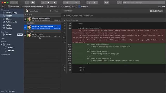Image resolution: width=166 pixels, height=93 pixels.
Task: Select 08-reset-single-file (master) breadcrumb
Action: 33,6
